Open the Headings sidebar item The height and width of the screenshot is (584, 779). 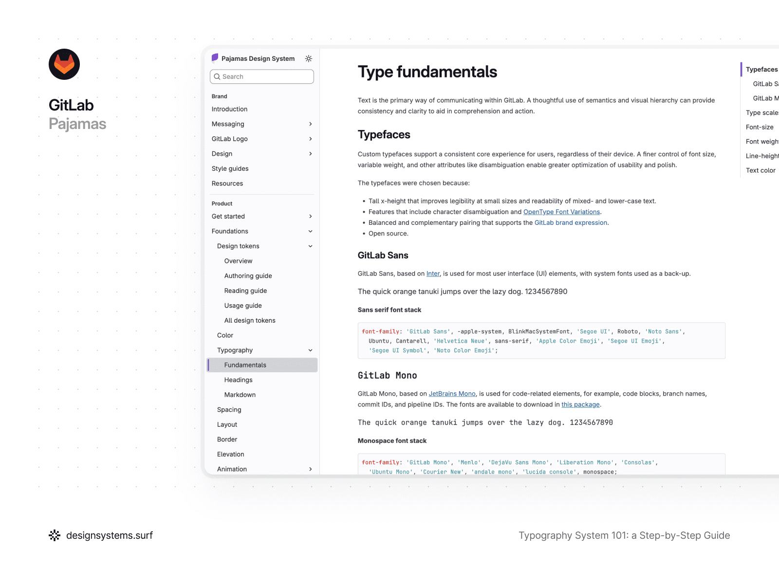[x=238, y=380]
